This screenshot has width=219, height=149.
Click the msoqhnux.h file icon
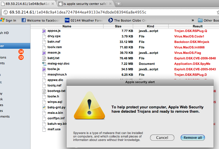44,75
